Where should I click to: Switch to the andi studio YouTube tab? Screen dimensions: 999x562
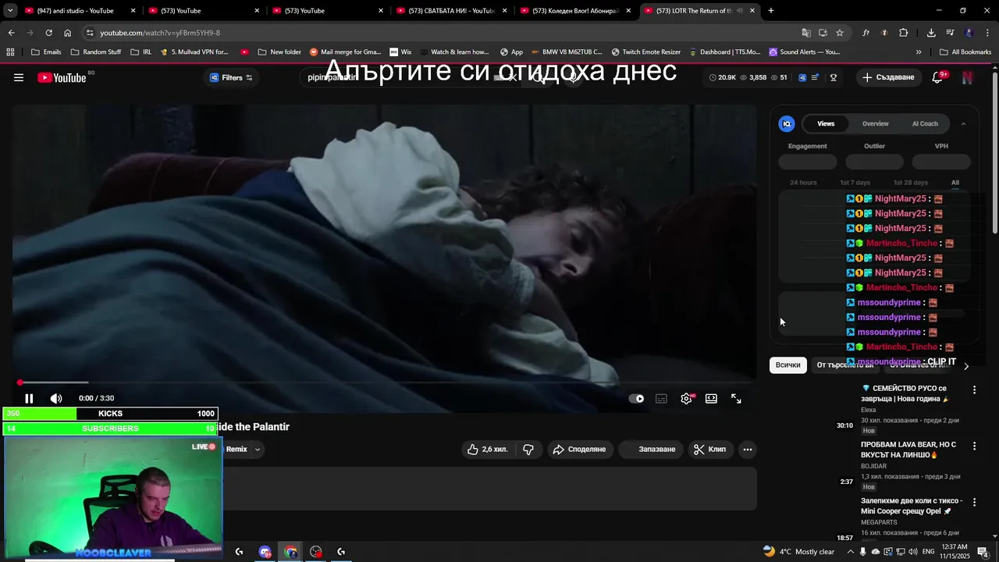click(81, 11)
